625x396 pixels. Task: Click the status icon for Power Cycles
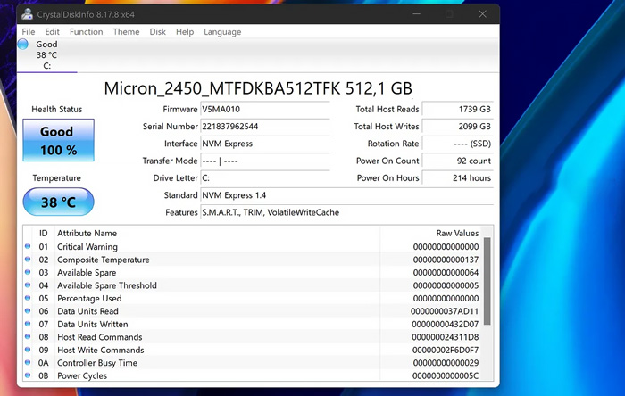28,376
